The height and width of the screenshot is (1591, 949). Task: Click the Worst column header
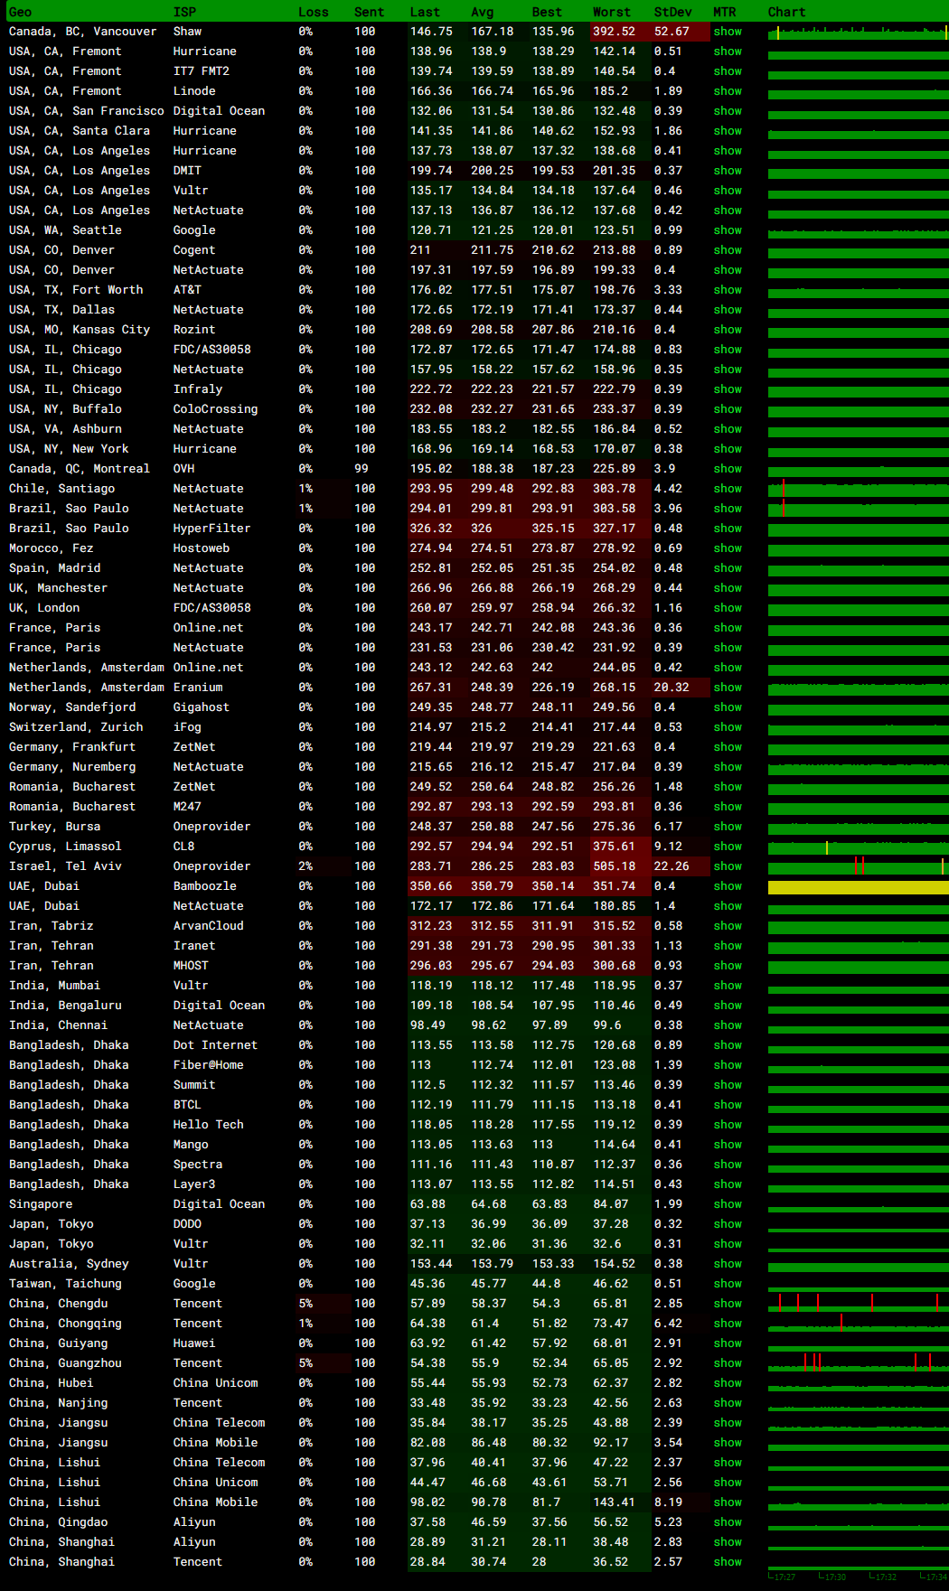tap(611, 12)
